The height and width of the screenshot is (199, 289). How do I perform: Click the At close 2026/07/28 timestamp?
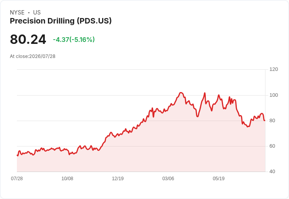pyautogui.click(x=33, y=56)
